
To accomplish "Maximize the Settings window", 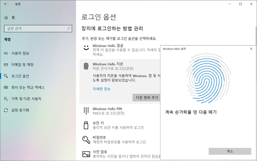I will [240, 4].
